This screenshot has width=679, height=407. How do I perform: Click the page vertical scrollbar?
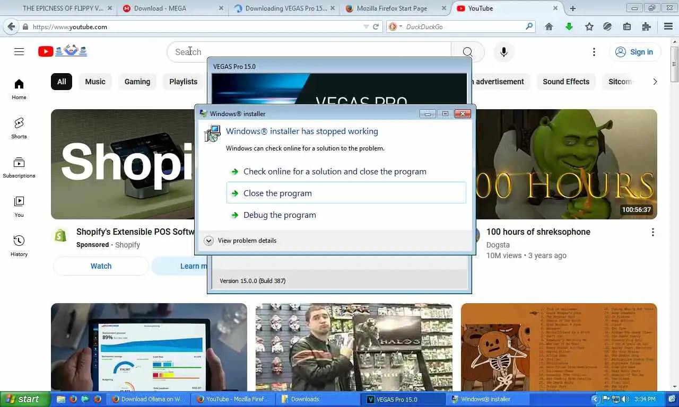tap(674, 64)
